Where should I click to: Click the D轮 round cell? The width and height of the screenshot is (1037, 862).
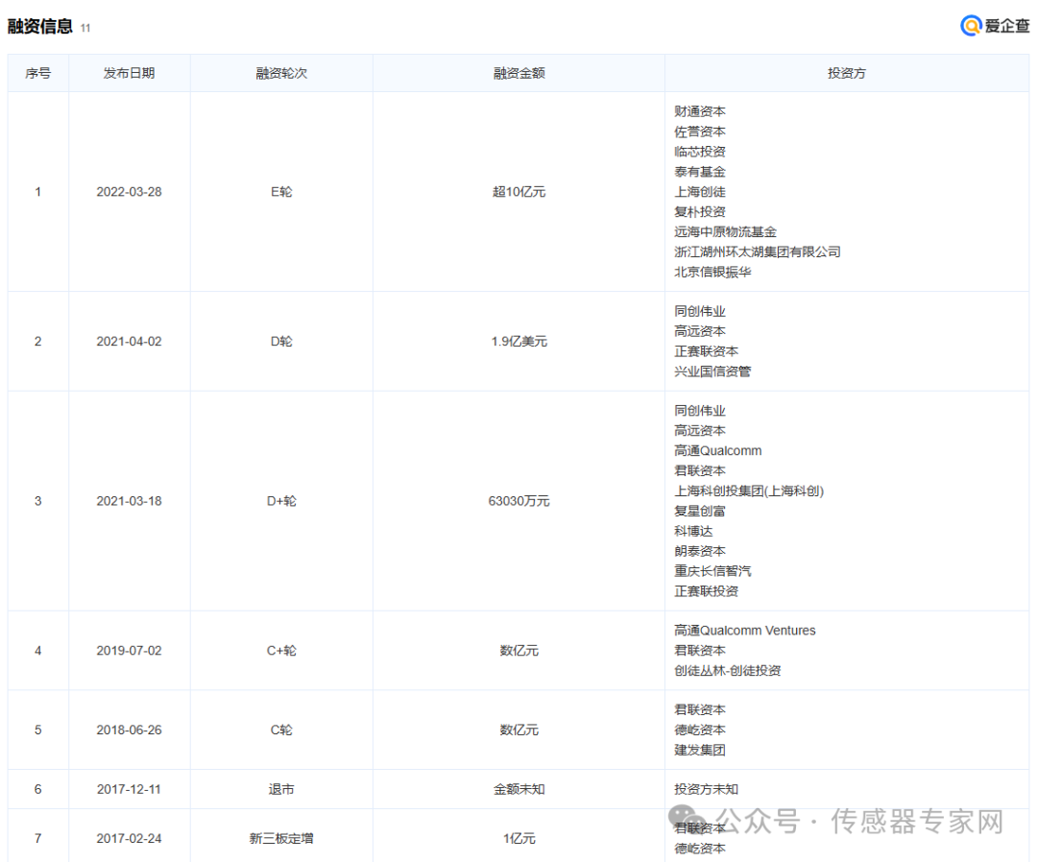click(281, 341)
